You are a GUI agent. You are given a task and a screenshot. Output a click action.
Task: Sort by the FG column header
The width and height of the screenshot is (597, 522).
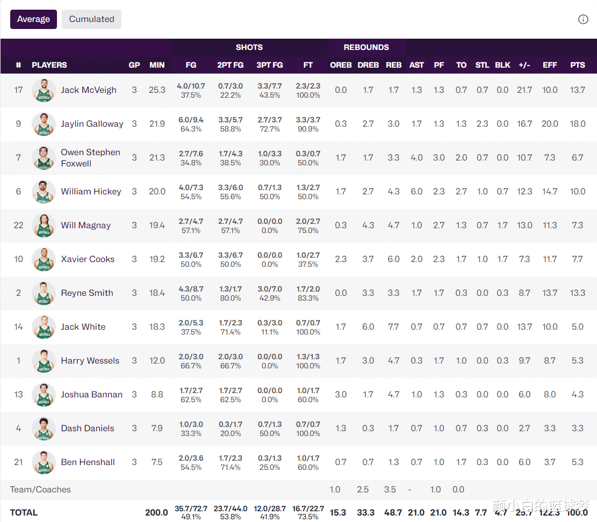191,65
